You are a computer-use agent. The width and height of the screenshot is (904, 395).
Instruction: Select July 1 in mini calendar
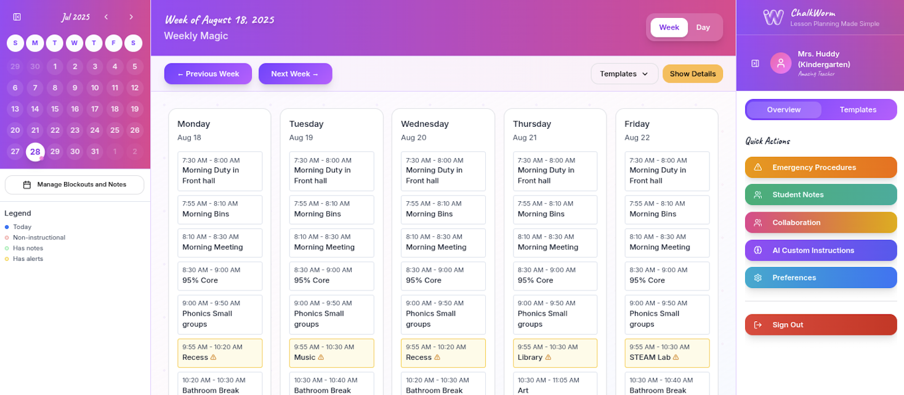coord(55,67)
